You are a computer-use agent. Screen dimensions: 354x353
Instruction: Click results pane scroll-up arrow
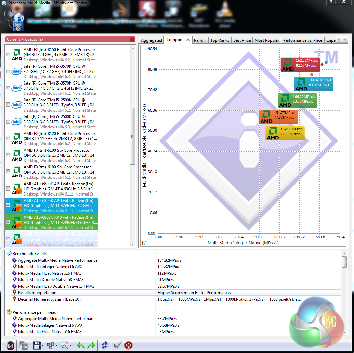(x=344, y=254)
